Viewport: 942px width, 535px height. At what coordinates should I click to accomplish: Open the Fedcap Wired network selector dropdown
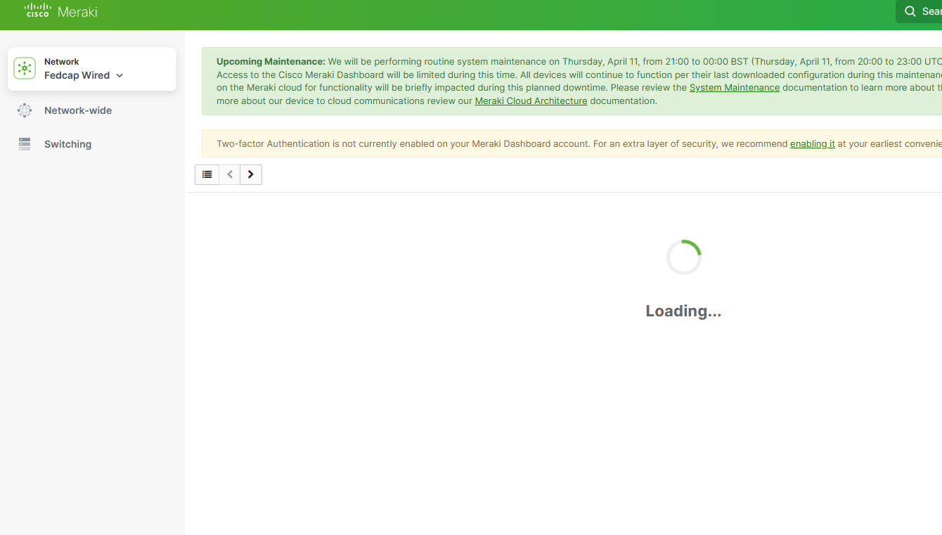[x=119, y=75]
